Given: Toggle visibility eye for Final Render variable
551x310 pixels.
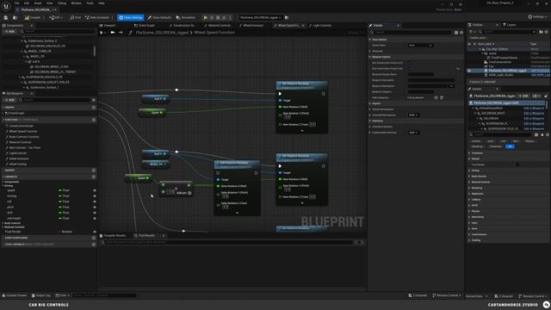Looking at the screenshot, I should click(95, 232).
